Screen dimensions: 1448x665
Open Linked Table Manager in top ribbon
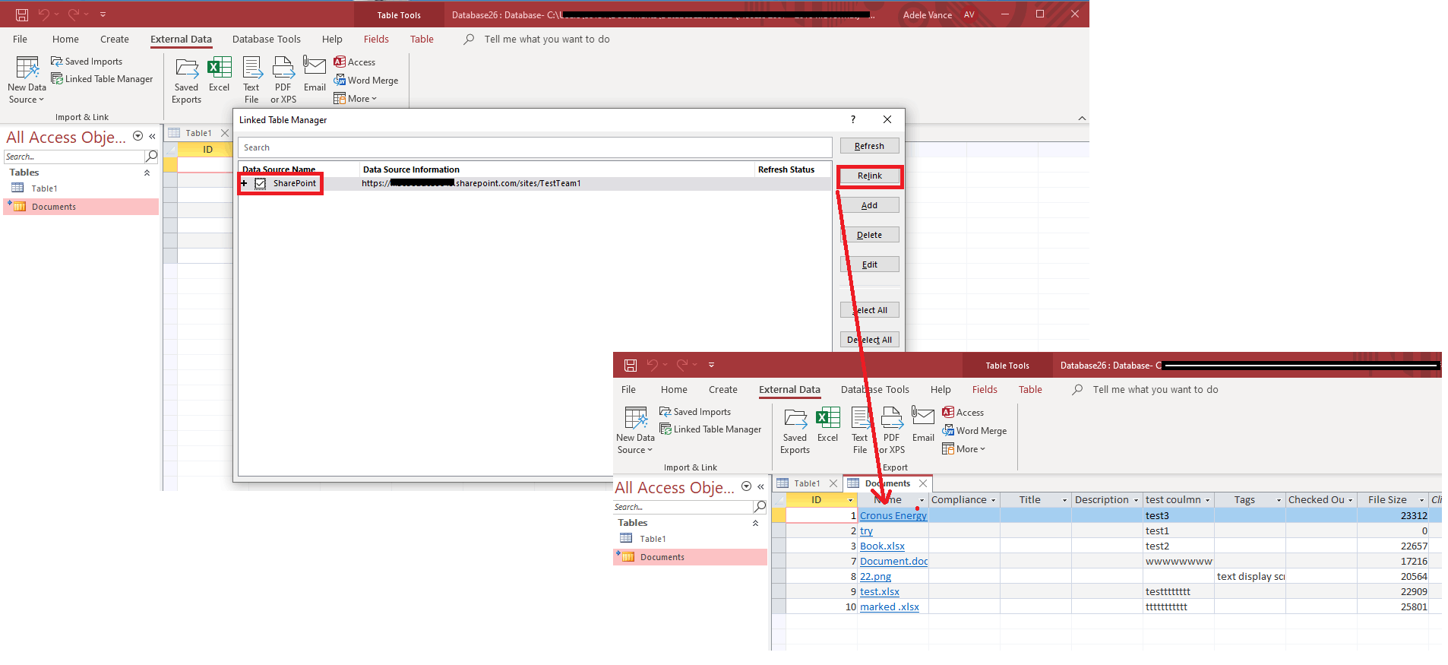[102, 79]
